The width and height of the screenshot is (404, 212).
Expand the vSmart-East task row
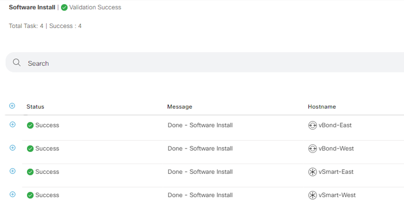(12, 171)
